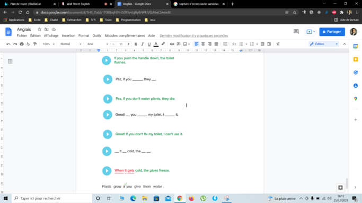Toggle italic formatting
This screenshot has height=203, width=362.
[143, 44]
